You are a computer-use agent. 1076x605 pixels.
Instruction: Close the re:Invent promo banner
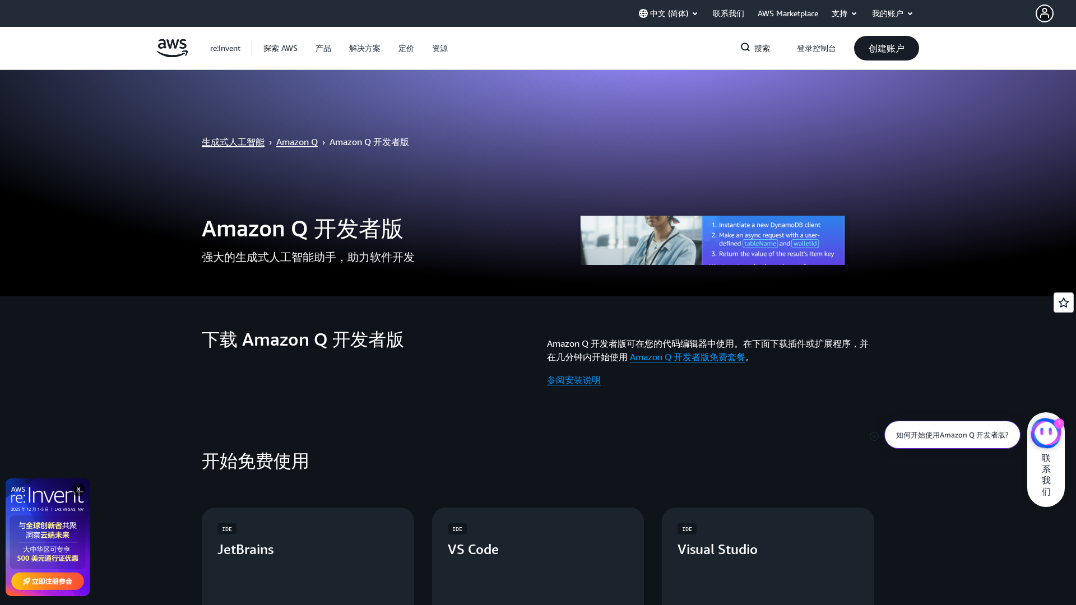78,489
